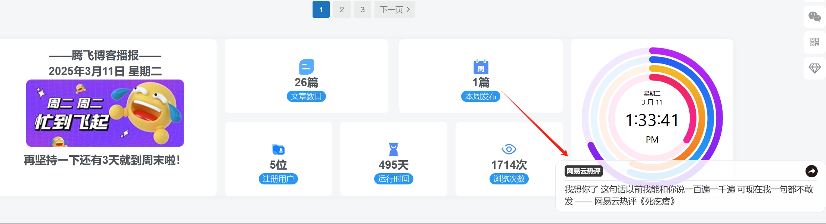Click the 运行时间 label badge
This screenshot has height=224, width=826.
394,179
